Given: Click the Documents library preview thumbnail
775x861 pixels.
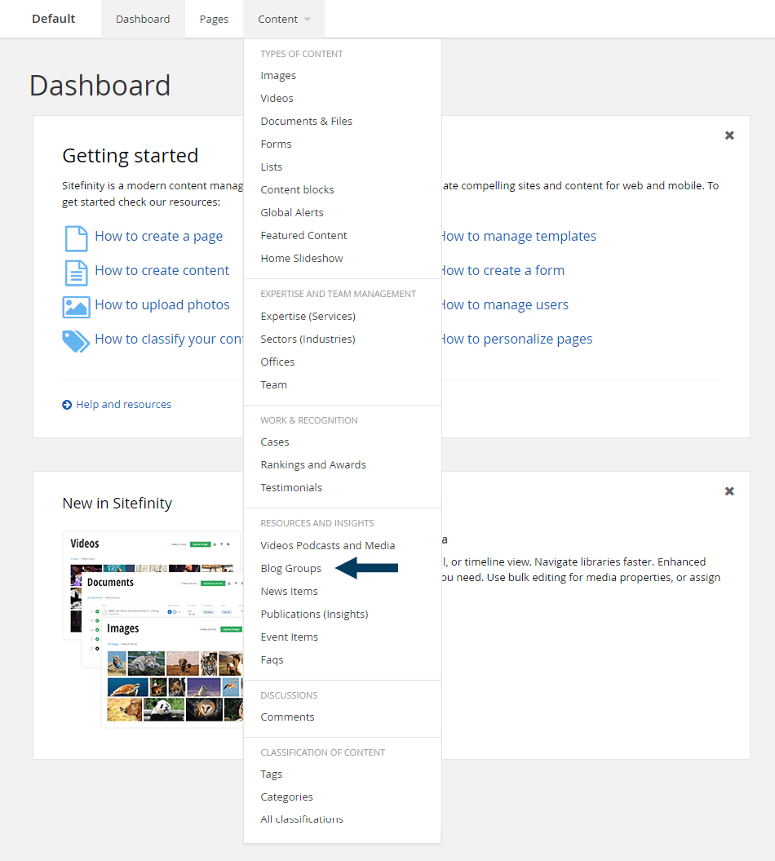Looking at the screenshot, I should coord(162,595).
